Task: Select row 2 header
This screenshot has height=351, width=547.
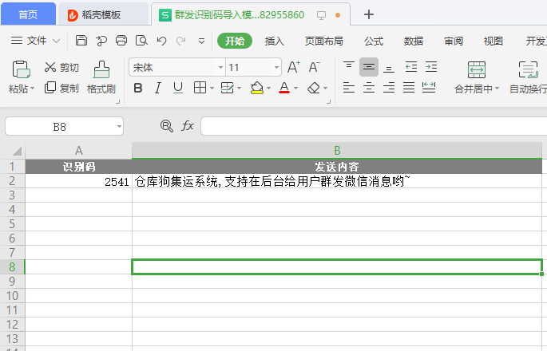Action: [x=13, y=181]
